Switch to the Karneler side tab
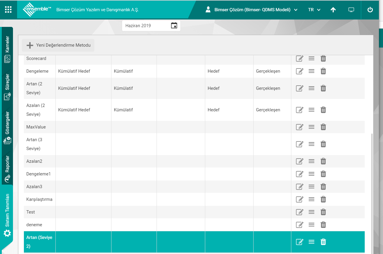 (7, 49)
